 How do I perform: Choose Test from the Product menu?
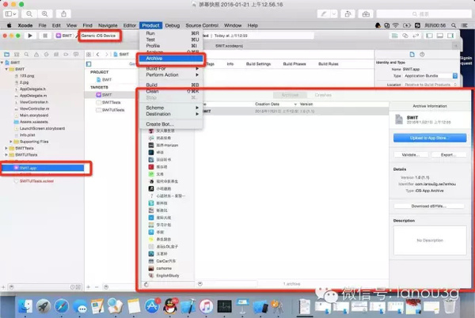(x=171, y=40)
